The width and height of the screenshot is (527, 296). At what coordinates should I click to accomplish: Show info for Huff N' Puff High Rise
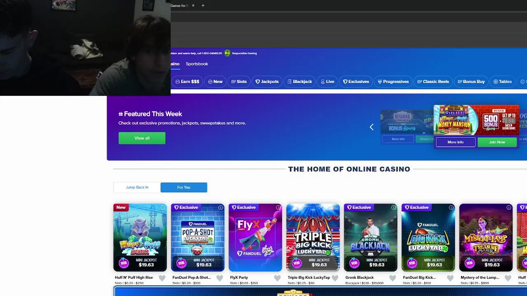point(163,208)
